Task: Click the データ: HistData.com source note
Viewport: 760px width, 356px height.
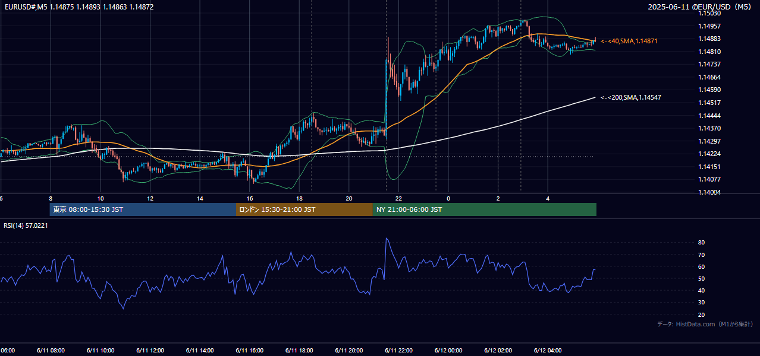Action: coord(705,324)
